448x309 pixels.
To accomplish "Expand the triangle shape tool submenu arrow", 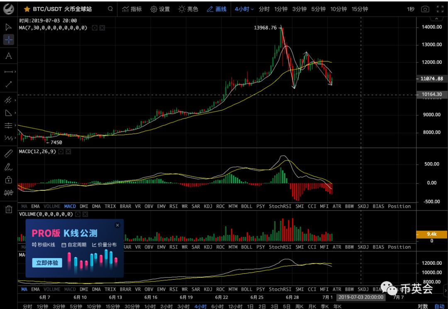I will tap(15, 113).
